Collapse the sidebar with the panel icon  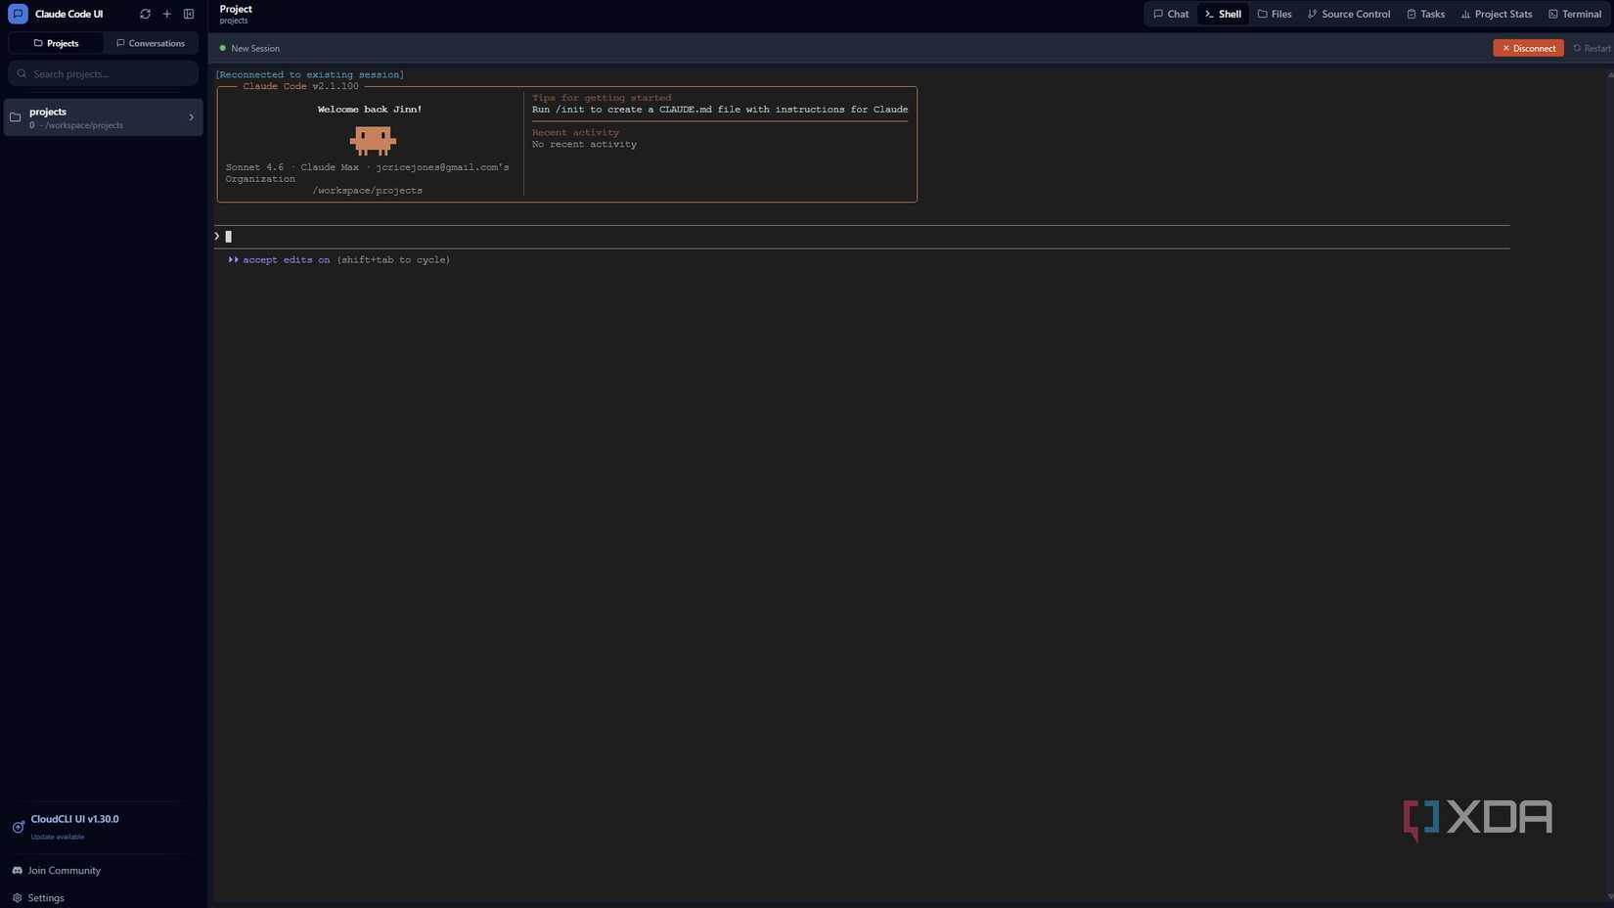point(189,14)
